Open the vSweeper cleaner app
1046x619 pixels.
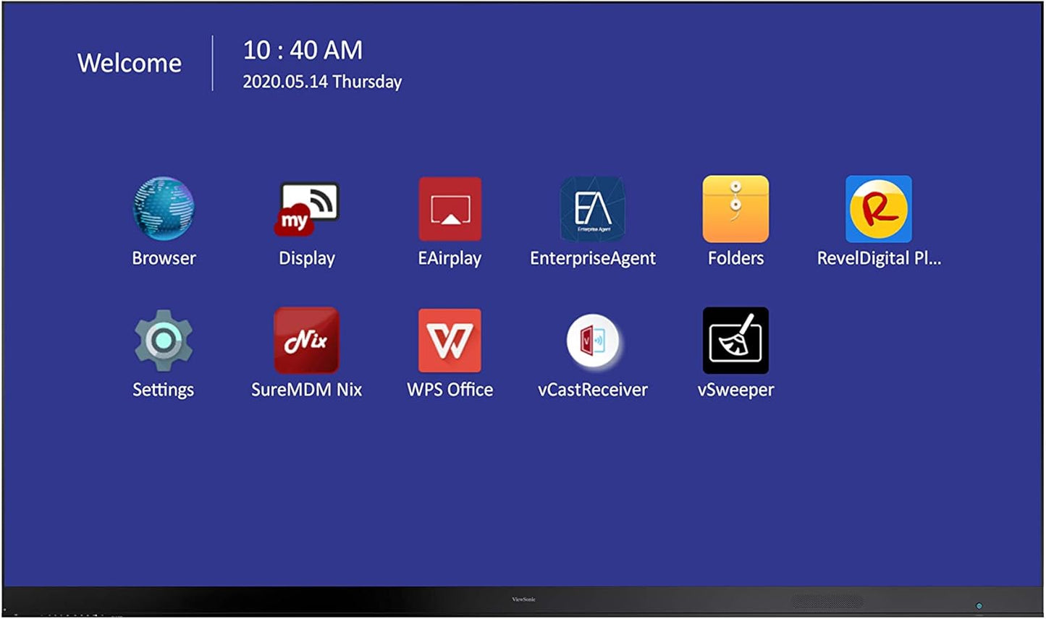click(735, 341)
